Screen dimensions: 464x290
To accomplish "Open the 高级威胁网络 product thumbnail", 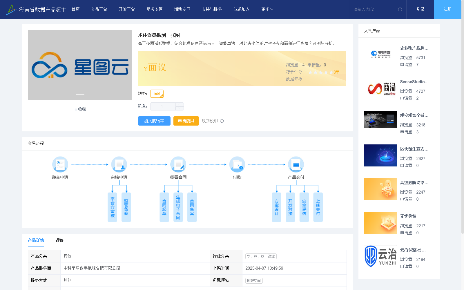I will pos(381,189).
